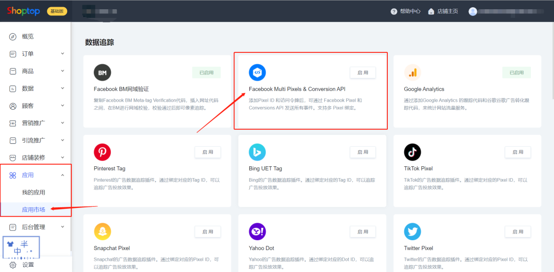This screenshot has width=554, height=272.
Task: Enable the TikTok Pixel app
Action: coord(518,152)
